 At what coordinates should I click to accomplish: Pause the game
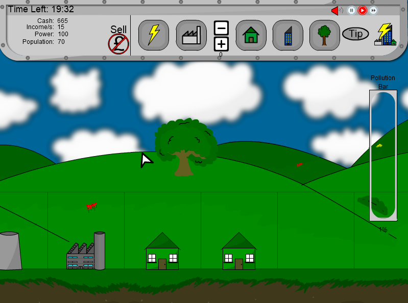[x=351, y=10]
